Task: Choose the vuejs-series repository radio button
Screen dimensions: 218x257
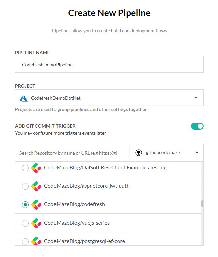Action: [25, 223]
